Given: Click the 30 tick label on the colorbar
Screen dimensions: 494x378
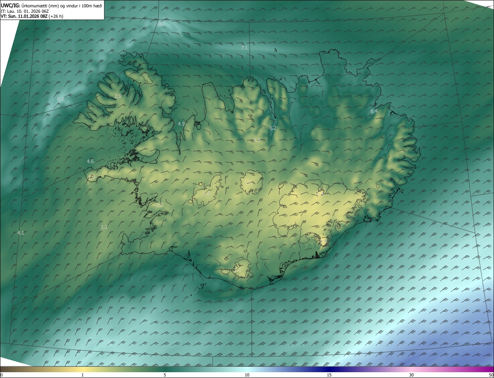Looking at the screenshot, I should click(x=411, y=375).
